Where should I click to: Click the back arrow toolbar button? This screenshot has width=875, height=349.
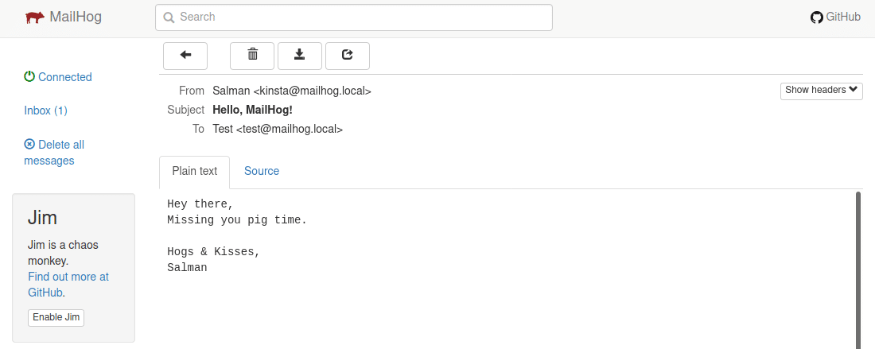click(185, 55)
